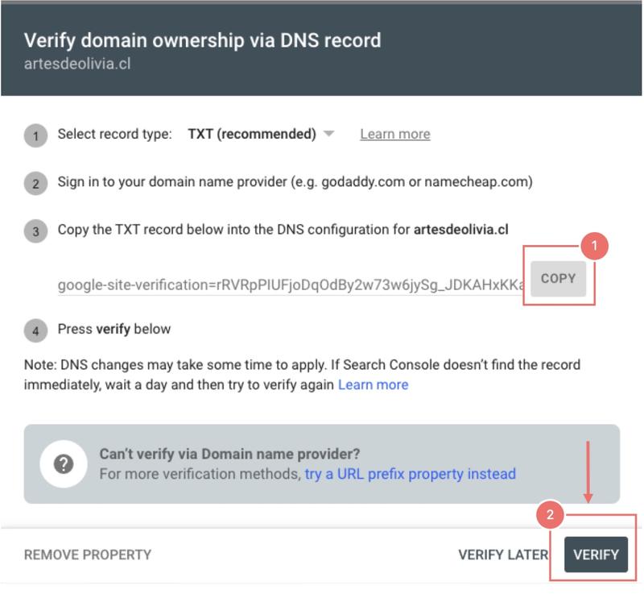Click the step 1 number circle
Viewport: 644px width, 594px height.
tap(35, 135)
